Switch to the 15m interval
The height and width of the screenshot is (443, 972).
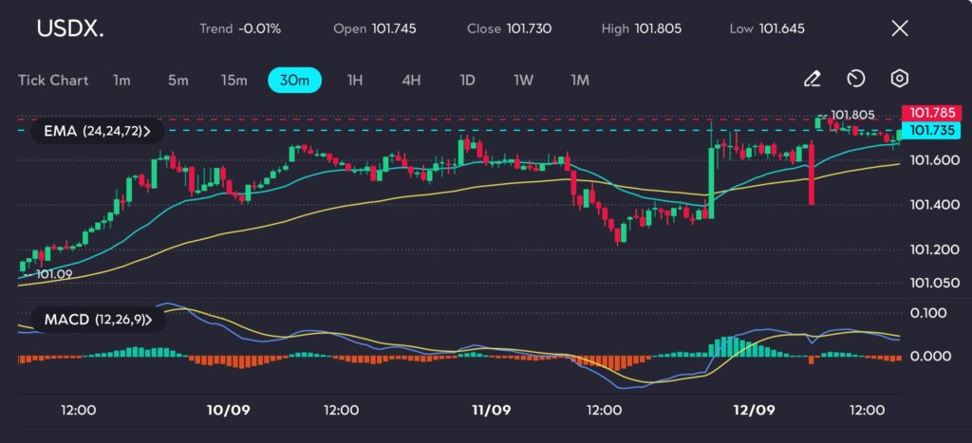point(234,80)
